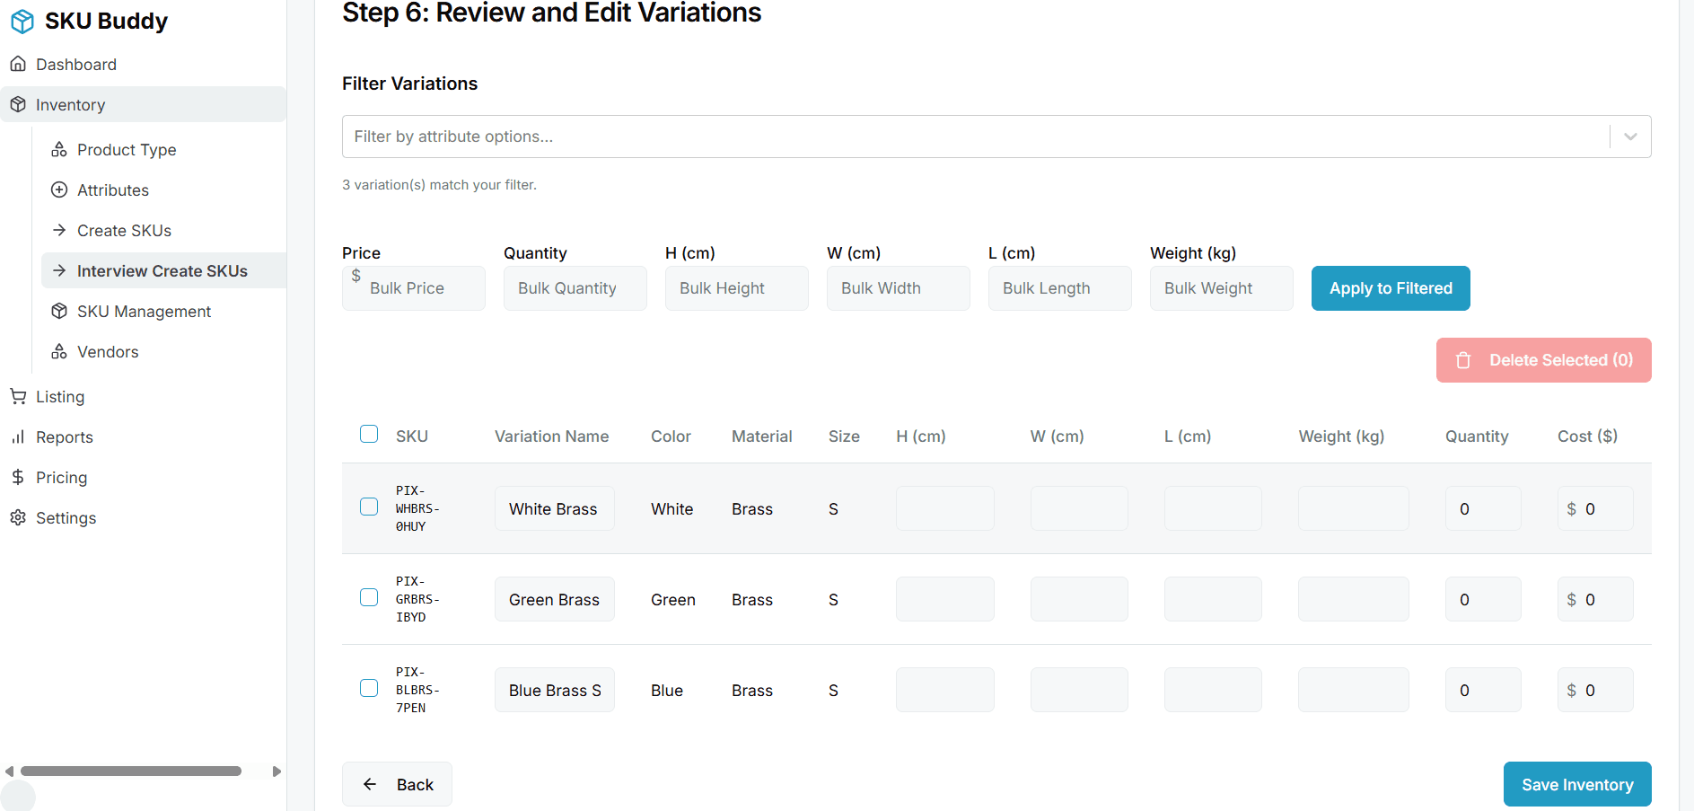
Task: Open the Settings page
Action: (x=65, y=517)
